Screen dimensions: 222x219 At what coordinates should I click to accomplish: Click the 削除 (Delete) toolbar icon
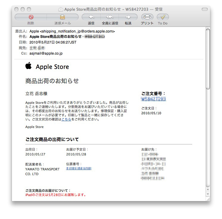click(31, 17)
